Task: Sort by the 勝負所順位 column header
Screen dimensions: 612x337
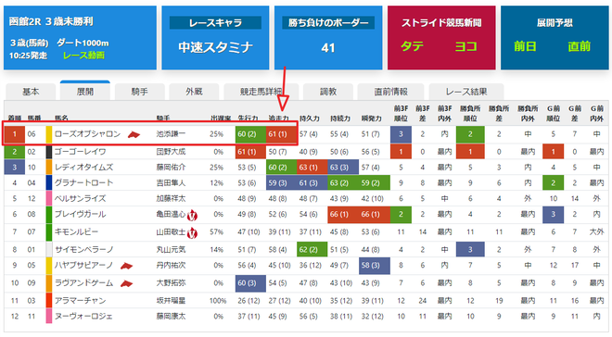Action: click(470, 113)
